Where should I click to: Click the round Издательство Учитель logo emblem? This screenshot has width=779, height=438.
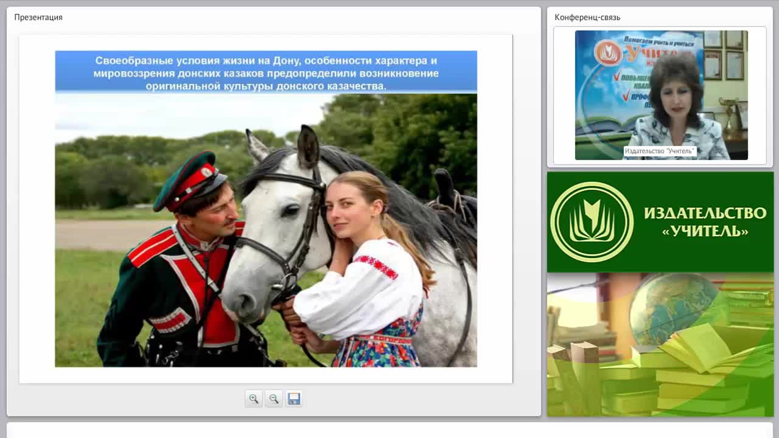click(x=592, y=222)
